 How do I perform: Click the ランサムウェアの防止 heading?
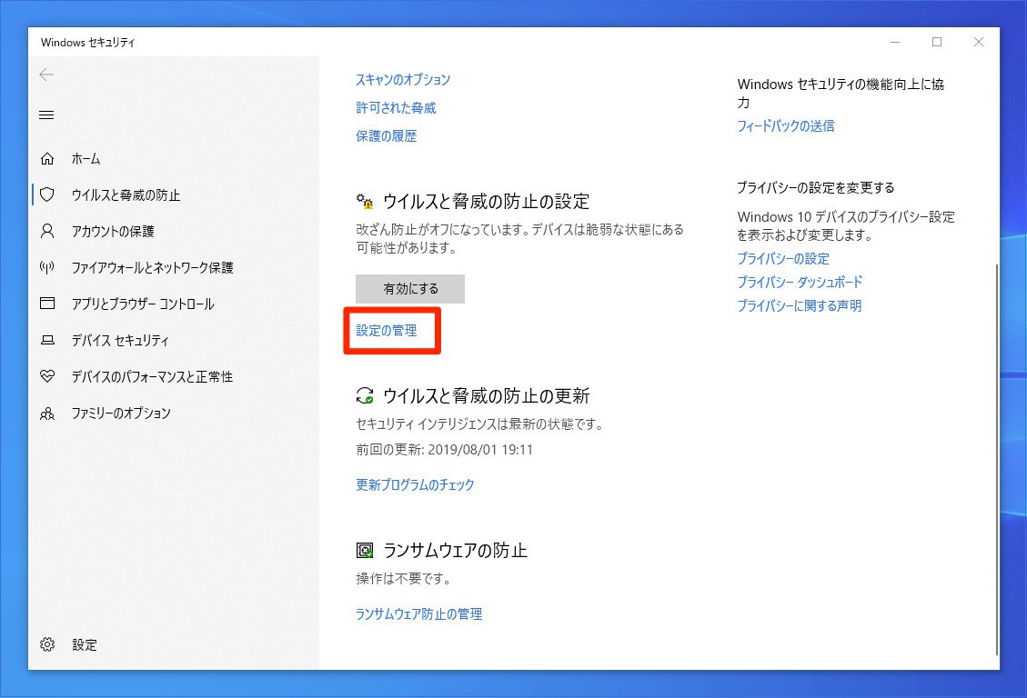coord(455,551)
